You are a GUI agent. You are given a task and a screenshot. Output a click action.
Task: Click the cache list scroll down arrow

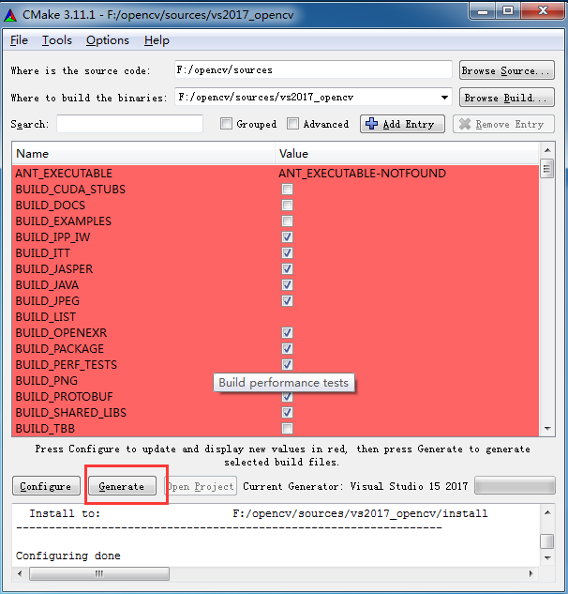click(547, 429)
